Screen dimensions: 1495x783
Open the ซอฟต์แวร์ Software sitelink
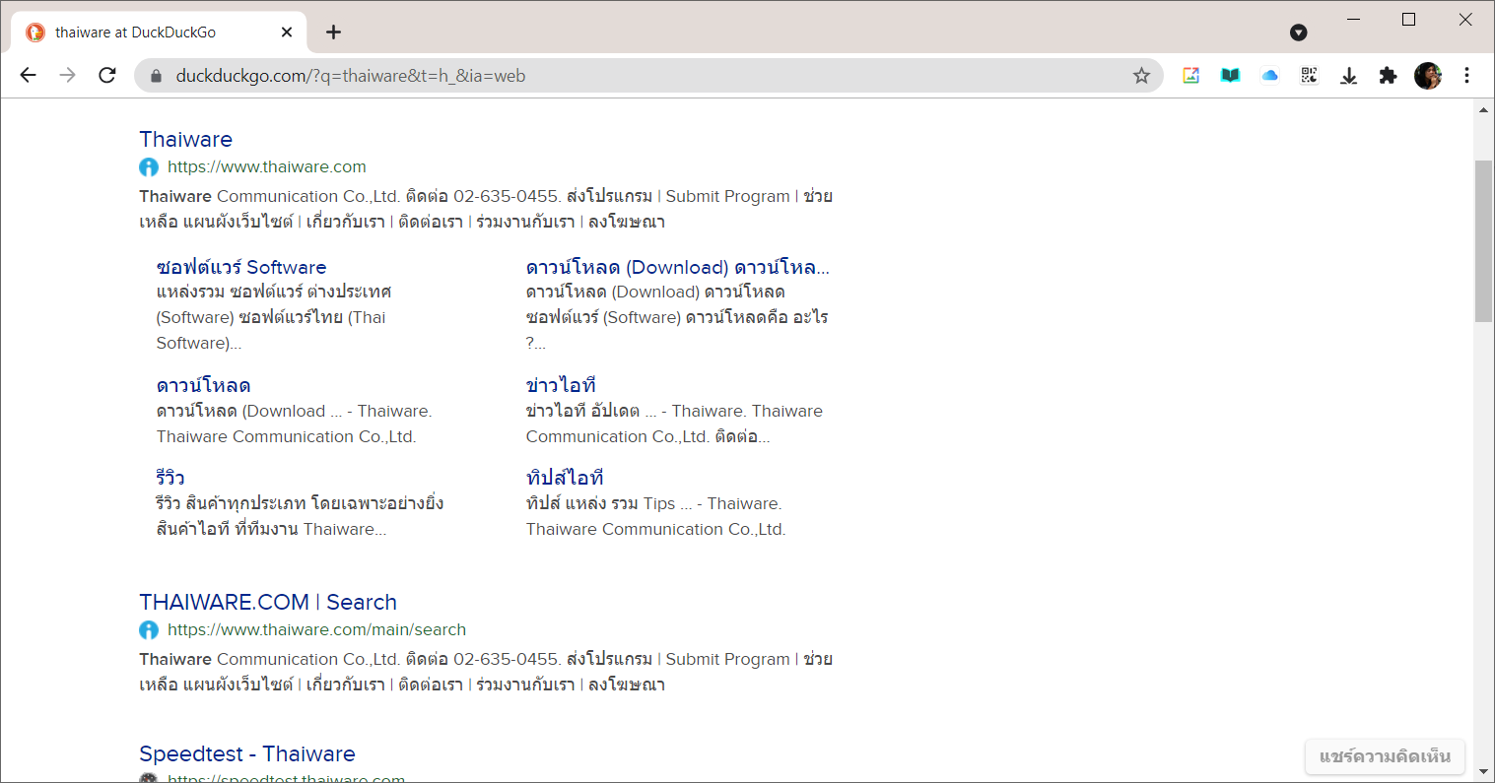tap(241, 267)
